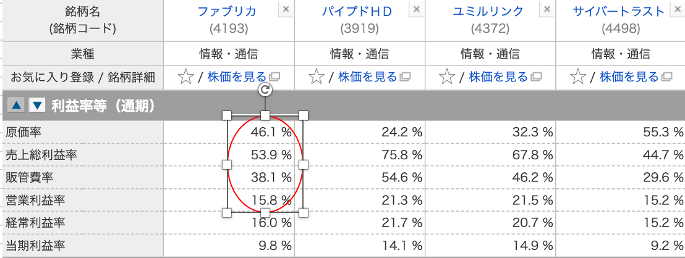Toggle favorite star for パイプドHD

pos(316,78)
